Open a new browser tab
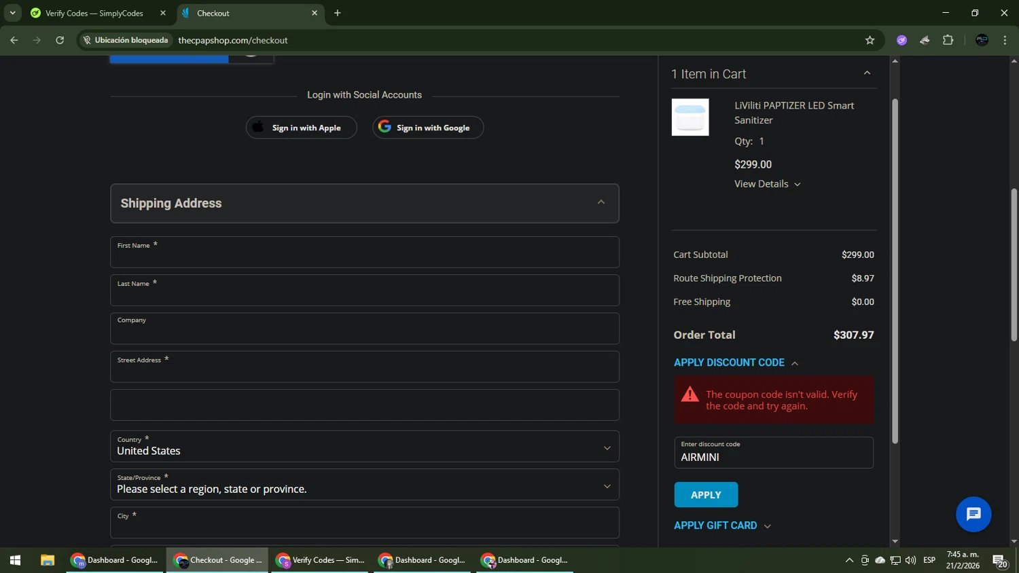The width and height of the screenshot is (1019, 573). [x=338, y=13]
